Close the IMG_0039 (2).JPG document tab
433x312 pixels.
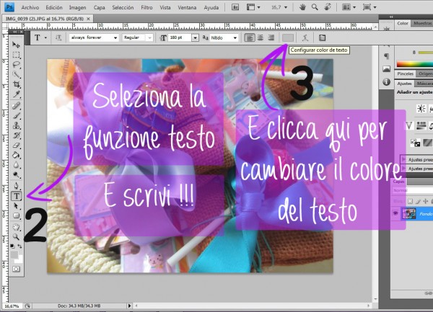click(x=88, y=19)
